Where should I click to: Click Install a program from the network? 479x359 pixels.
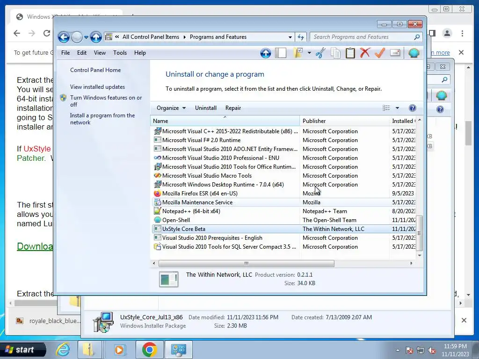[102, 119]
